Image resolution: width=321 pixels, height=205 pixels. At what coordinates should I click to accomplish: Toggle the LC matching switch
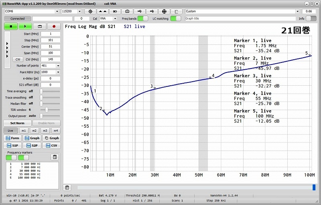pyautogui.click(x=175, y=18)
